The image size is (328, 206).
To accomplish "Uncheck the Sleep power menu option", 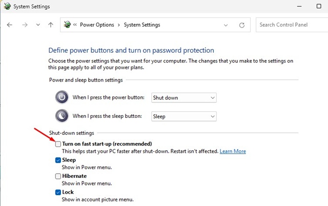I will 58,160.
